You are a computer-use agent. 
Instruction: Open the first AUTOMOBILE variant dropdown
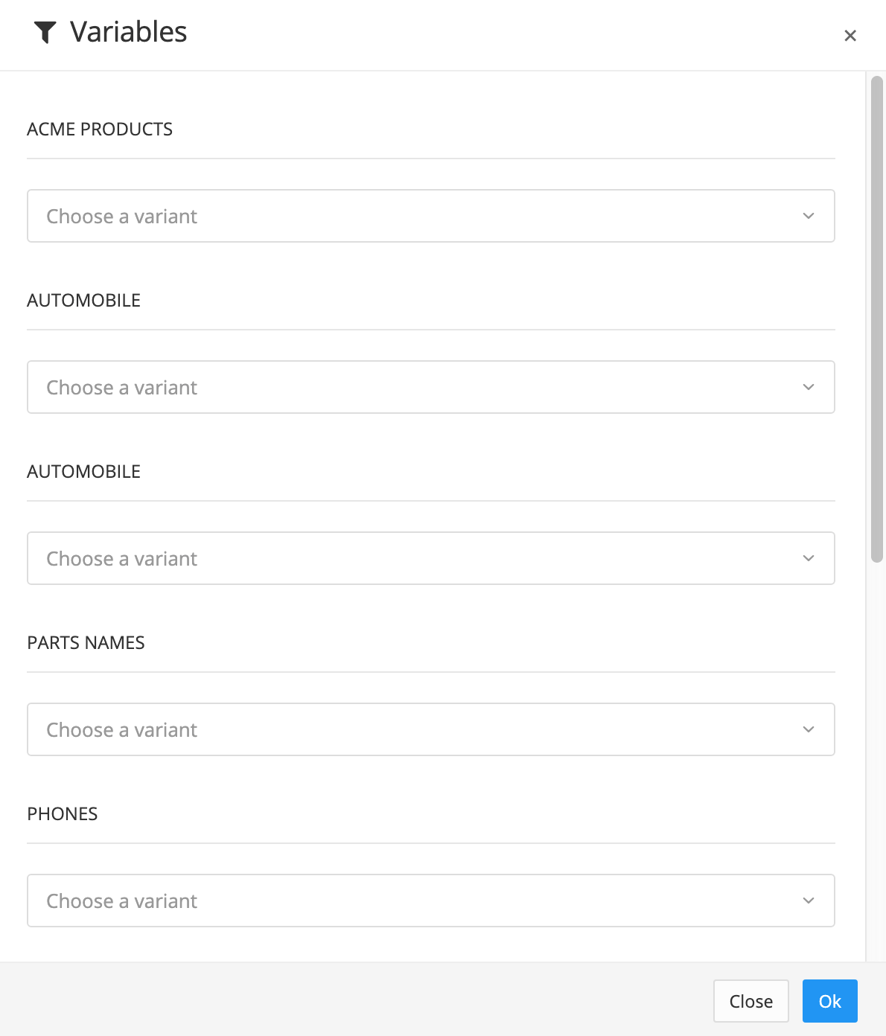click(x=432, y=387)
